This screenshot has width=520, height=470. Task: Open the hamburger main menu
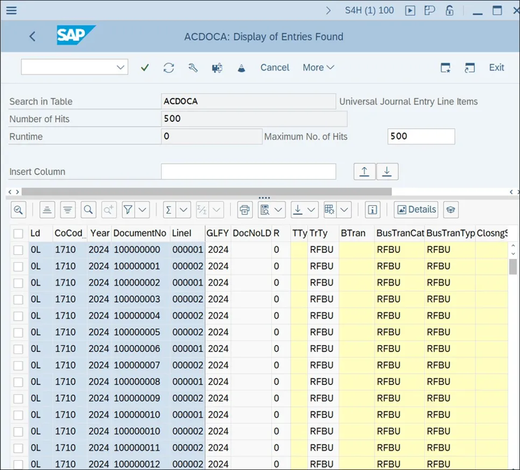pos(11,10)
